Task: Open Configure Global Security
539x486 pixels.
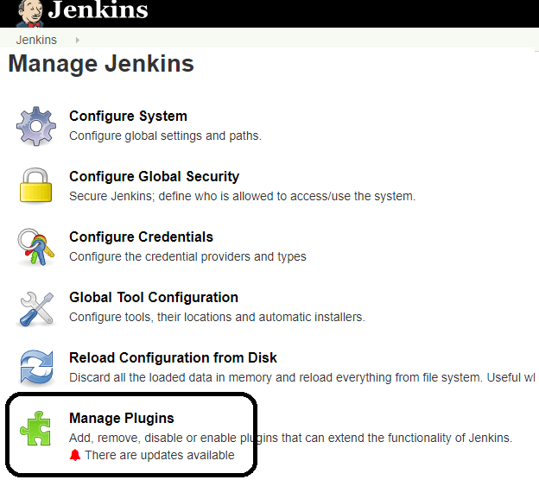Action: [x=154, y=177]
